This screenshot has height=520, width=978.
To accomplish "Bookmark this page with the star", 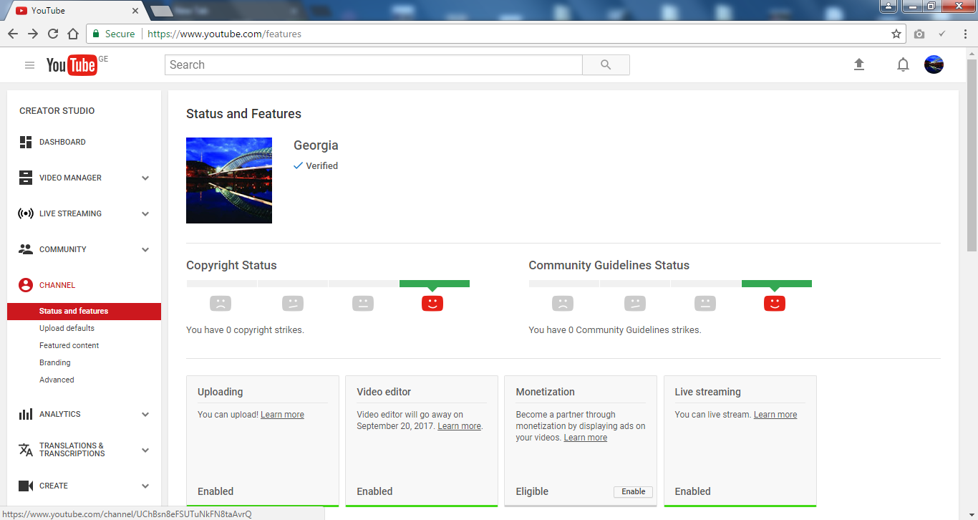I will pos(896,34).
